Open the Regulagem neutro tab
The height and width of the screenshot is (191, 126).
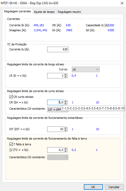(x=69, y=12)
